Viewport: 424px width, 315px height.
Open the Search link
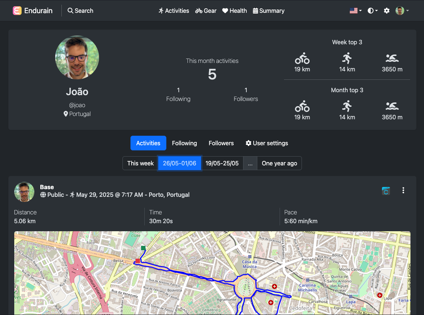pyautogui.click(x=80, y=11)
